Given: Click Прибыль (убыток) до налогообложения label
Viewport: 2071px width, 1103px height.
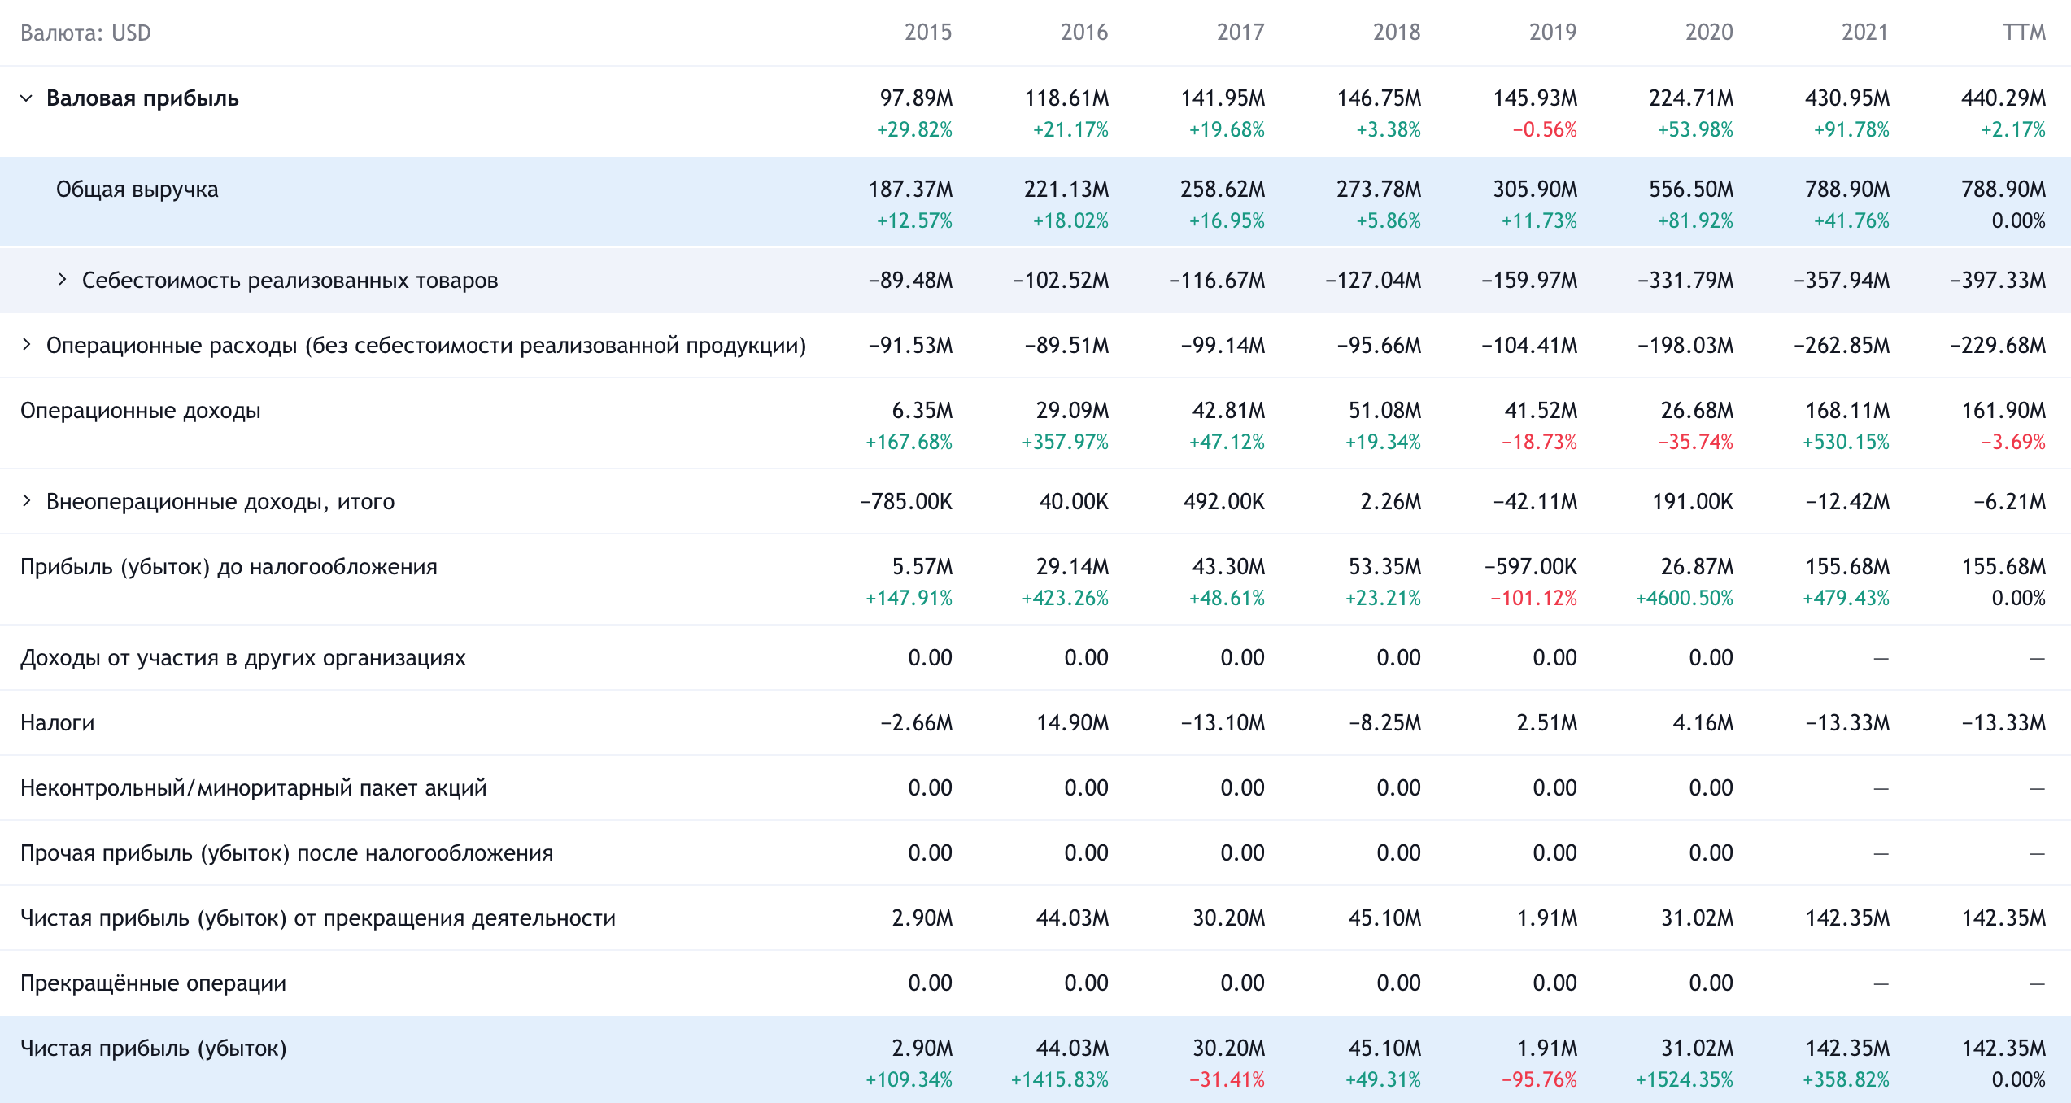Looking at the screenshot, I should tap(229, 567).
